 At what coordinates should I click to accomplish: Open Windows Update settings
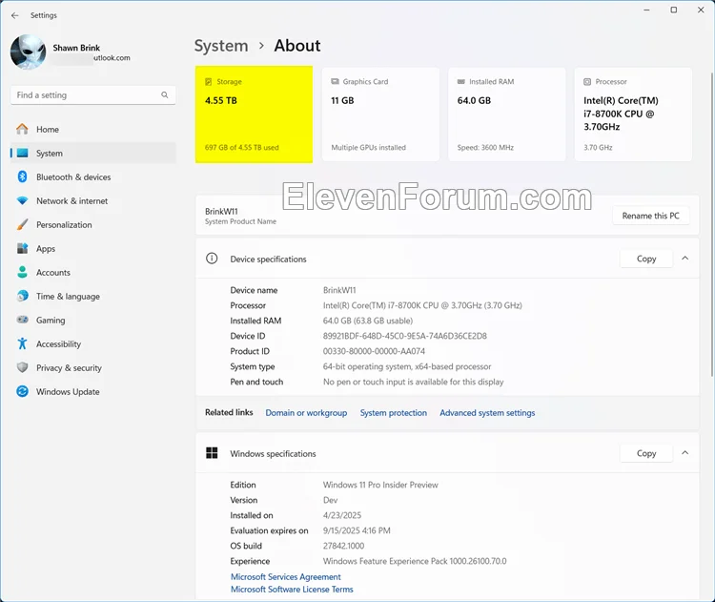93,391
